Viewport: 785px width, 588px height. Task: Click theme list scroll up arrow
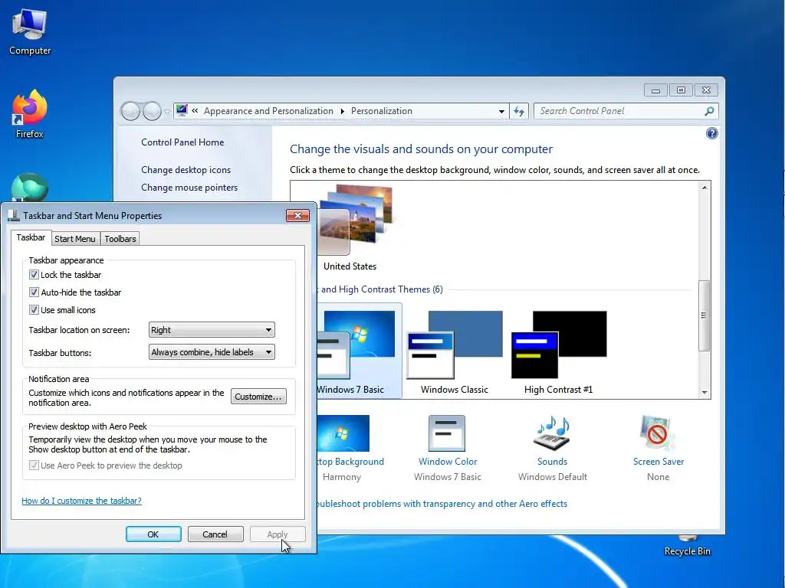pyautogui.click(x=705, y=188)
